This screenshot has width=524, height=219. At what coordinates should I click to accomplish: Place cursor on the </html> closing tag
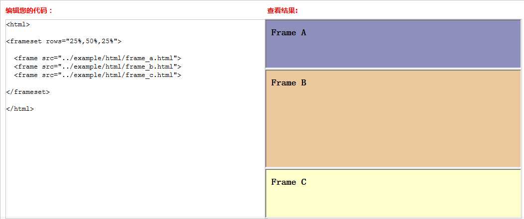click(x=20, y=109)
